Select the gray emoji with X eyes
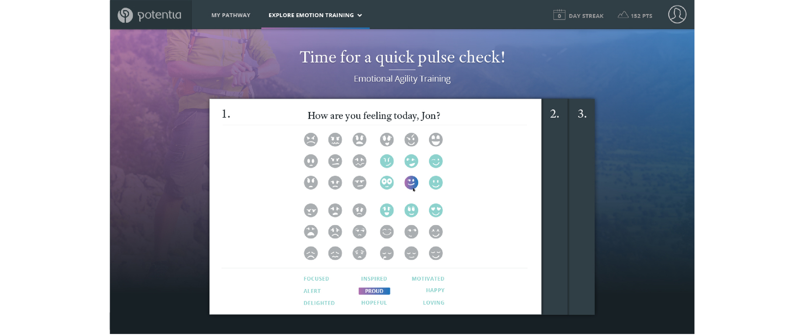This screenshot has width=804, height=336. (x=359, y=253)
